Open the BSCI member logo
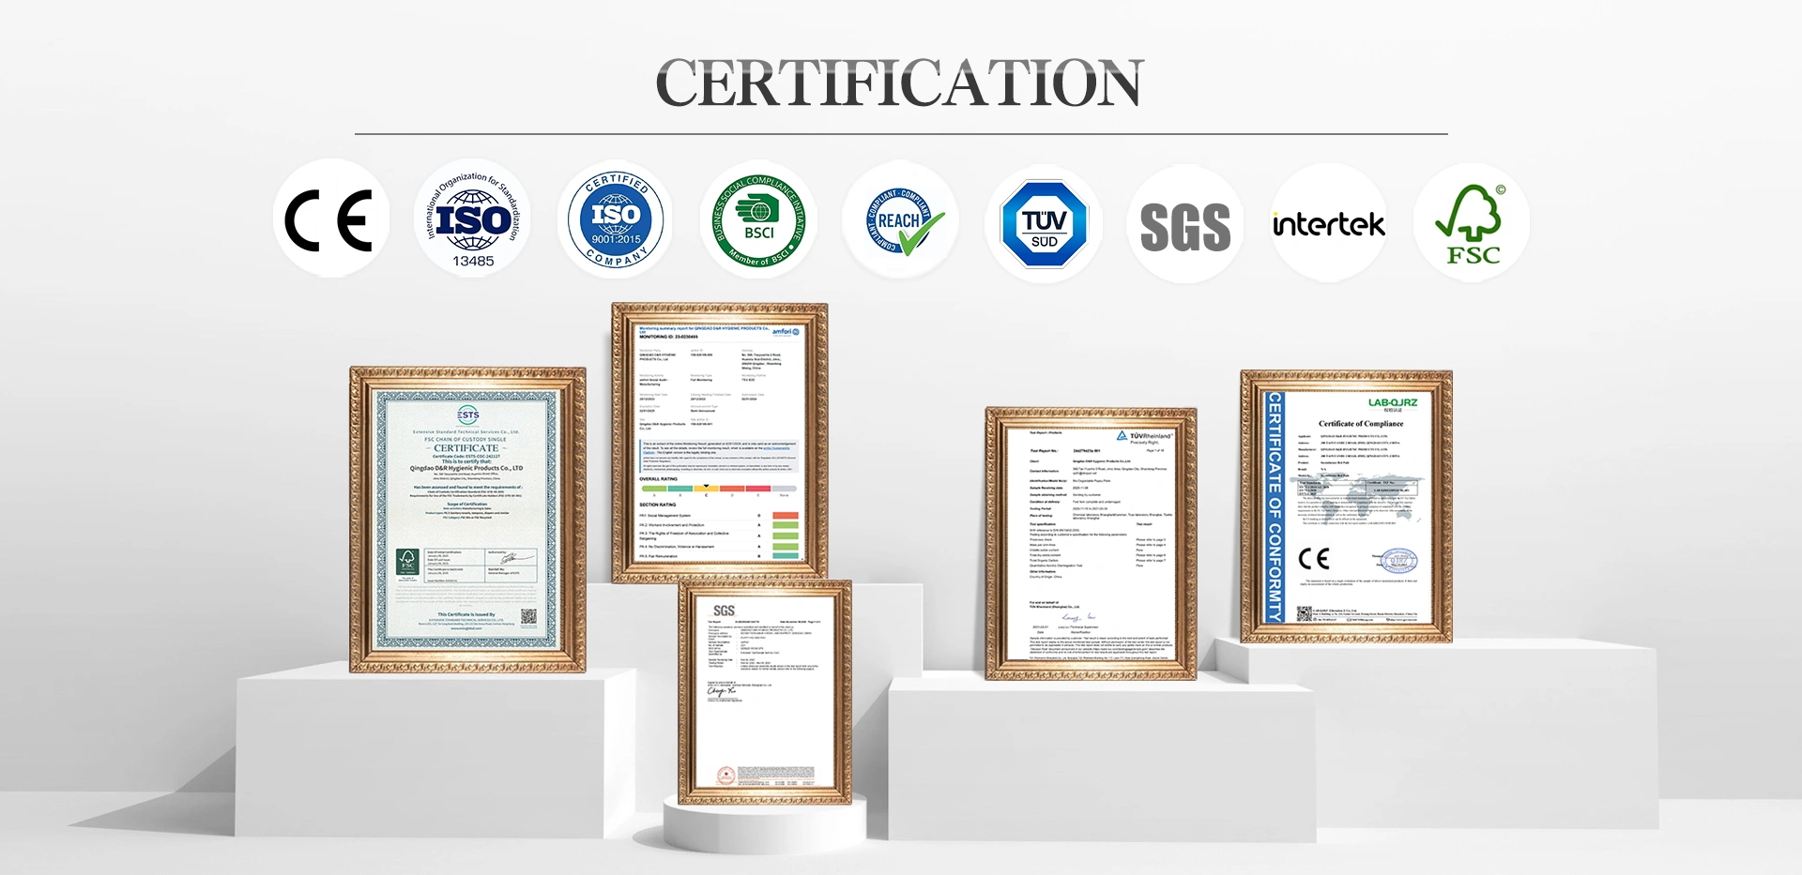The width and height of the screenshot is (1802, 875). (758, 220)
